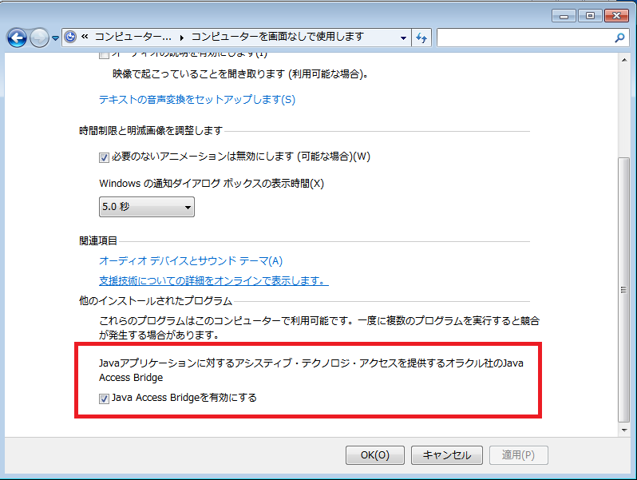Screen dimensions: 637x480
Task: Click the address bar refresh button
Action: click(422, 38)
